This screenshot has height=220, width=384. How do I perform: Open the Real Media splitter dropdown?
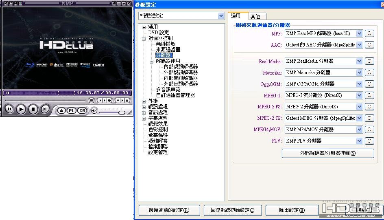click(359, 61)
